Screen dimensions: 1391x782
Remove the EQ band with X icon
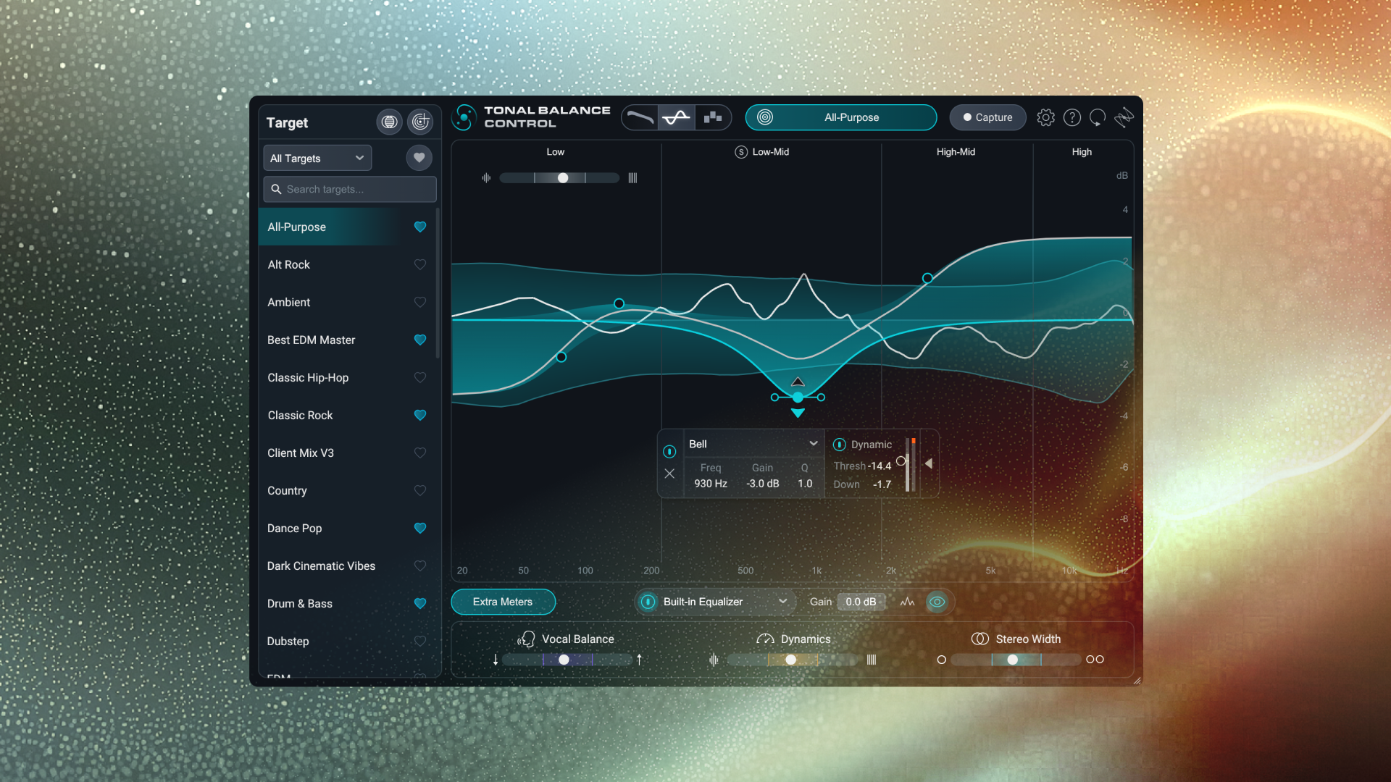669,474
